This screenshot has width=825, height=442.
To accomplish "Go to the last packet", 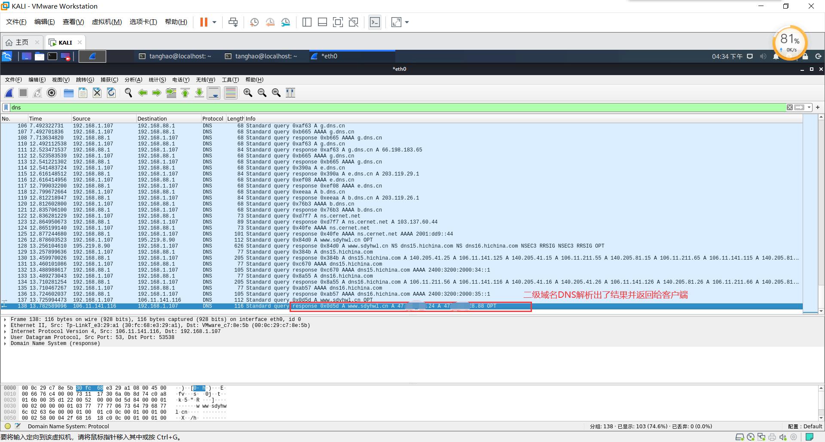I will coord(199,93).
